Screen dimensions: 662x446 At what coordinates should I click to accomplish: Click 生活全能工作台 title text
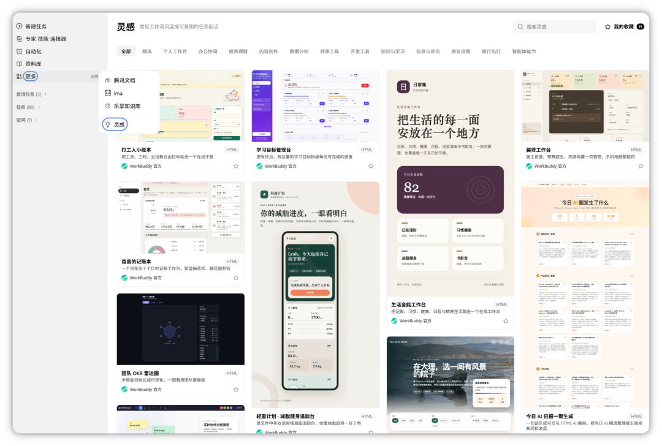click(x=408, y=304)
